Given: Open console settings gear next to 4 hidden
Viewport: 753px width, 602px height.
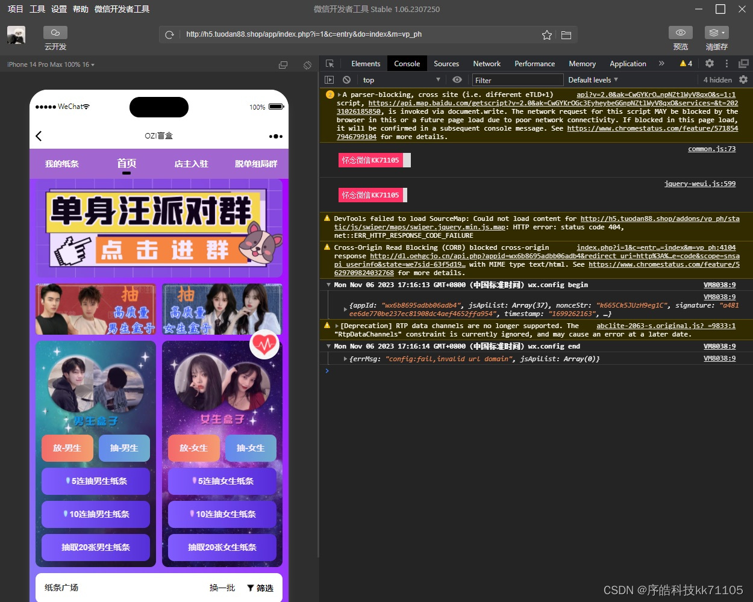Looking at the screenshot, I should coord(743,79).
